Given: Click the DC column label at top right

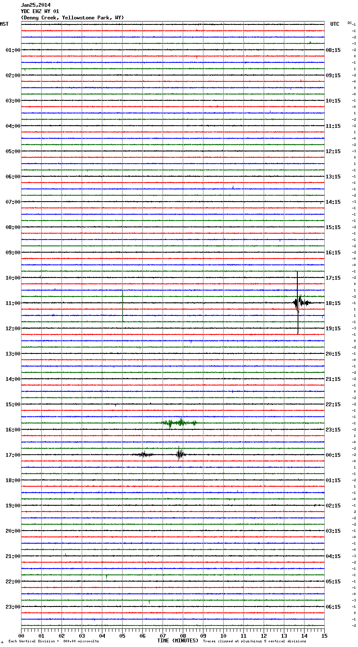Looking at the screenshot, I should point(350,23).
